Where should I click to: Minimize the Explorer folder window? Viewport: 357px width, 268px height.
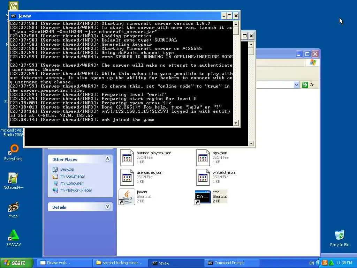coord(299,54)
